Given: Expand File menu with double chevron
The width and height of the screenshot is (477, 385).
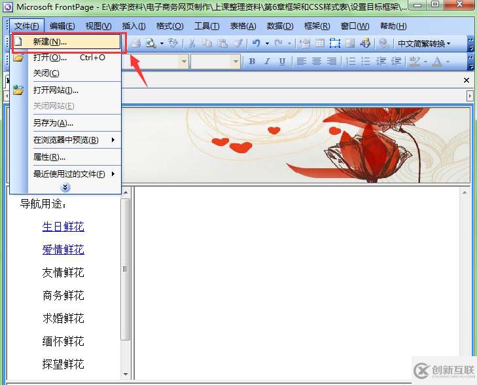Looking at the screenshot, I should pyautogui.click(x=65, y=187).
